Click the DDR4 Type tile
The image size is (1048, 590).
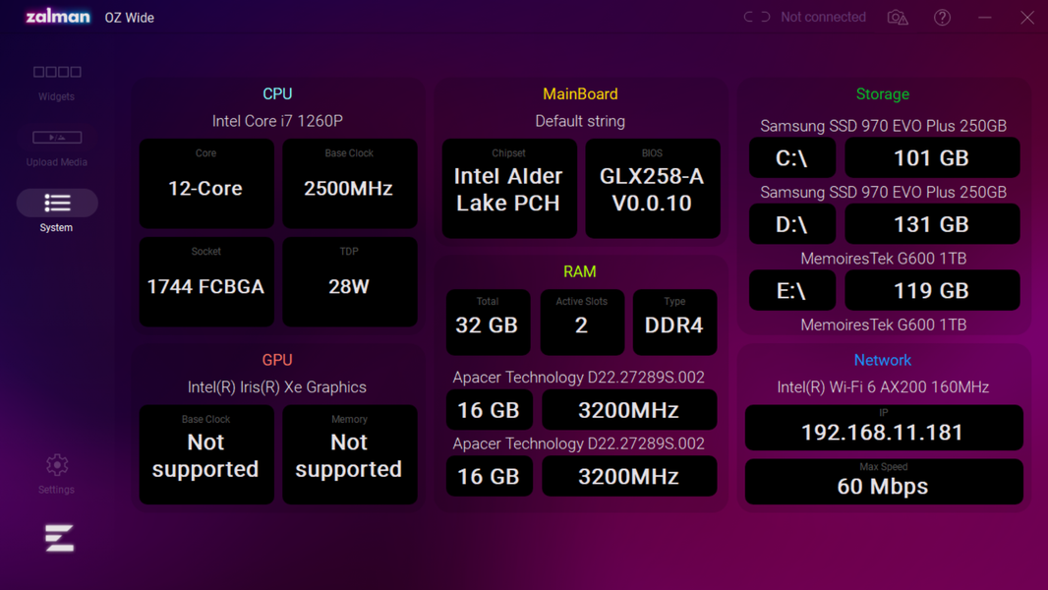pos(674,323)
